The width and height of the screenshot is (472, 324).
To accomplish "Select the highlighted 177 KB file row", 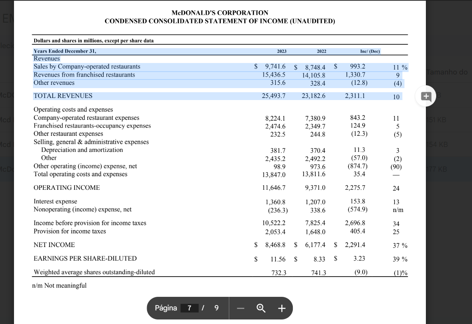I will click(x=449, y=169).
